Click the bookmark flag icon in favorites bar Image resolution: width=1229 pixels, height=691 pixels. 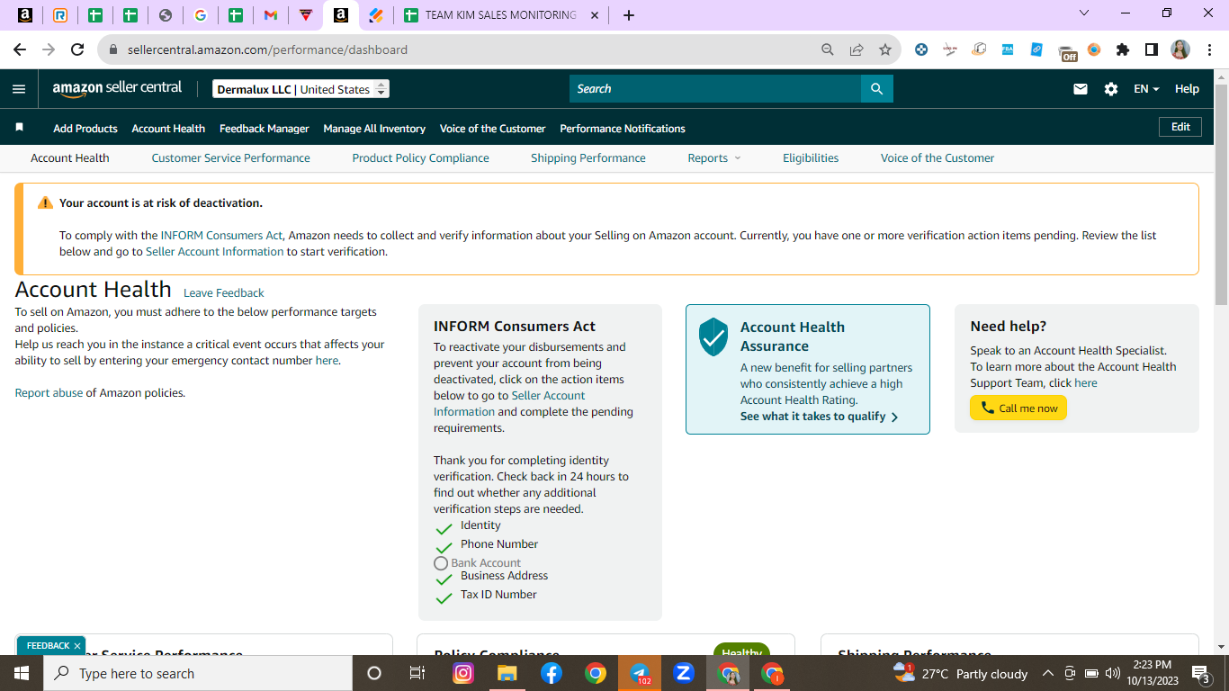coord(19,128)
